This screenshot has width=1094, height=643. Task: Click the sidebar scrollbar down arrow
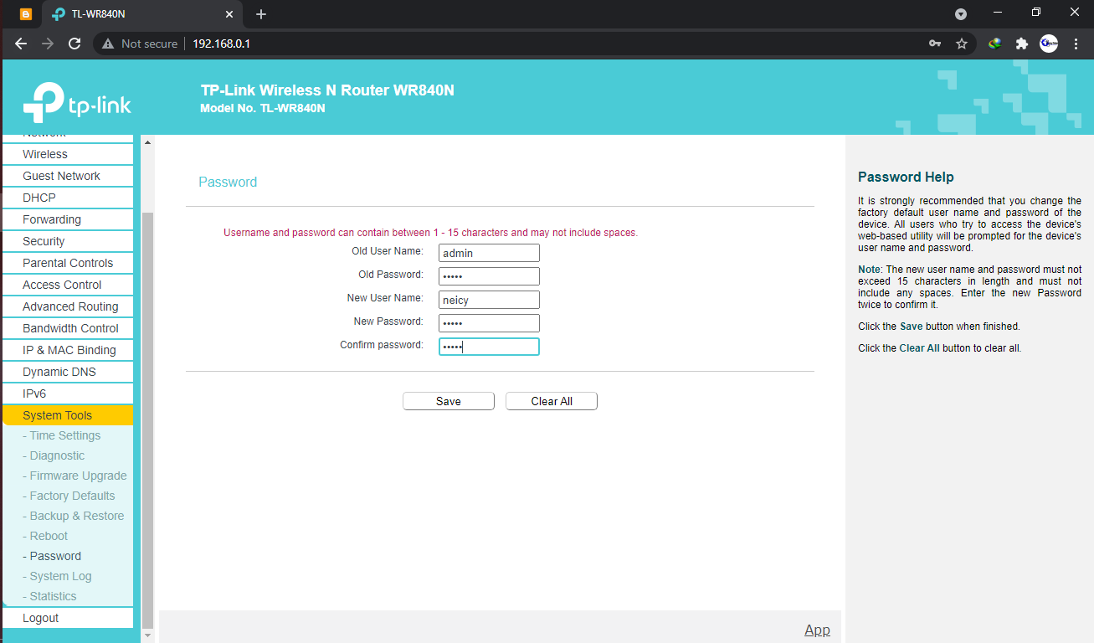tap(148, 635)
